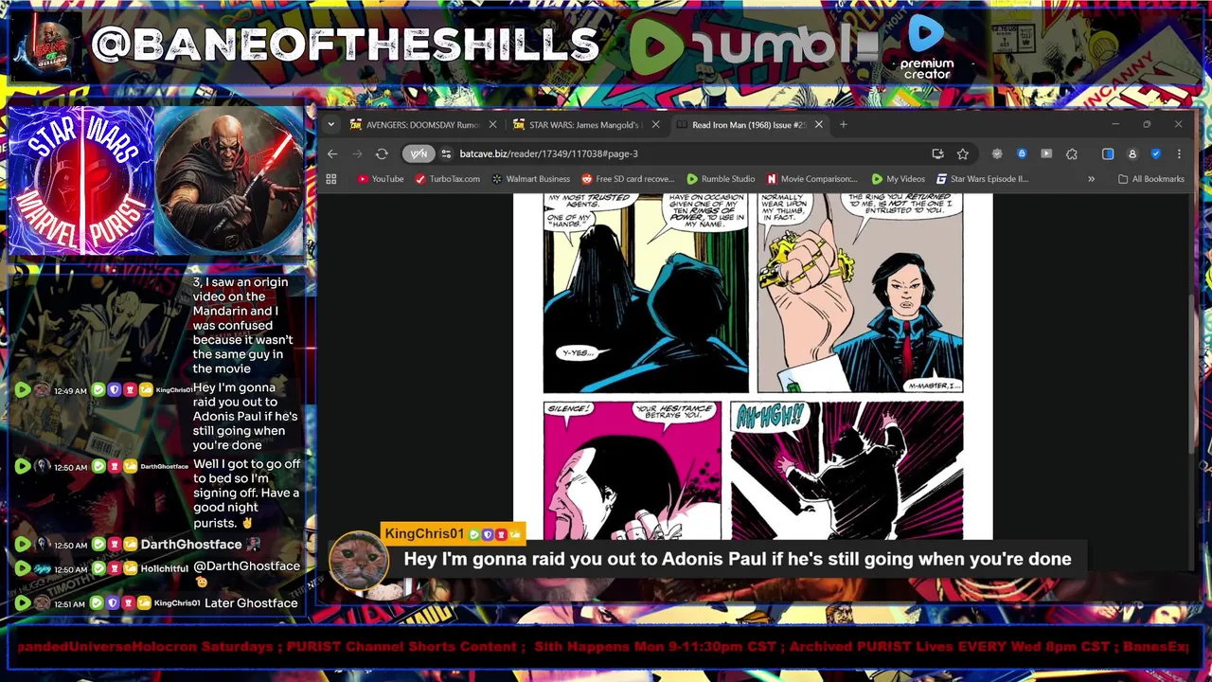Open the My Videos bookmark
The width and height of the screenshot is (1212, 682).
[x=898, y=179]
